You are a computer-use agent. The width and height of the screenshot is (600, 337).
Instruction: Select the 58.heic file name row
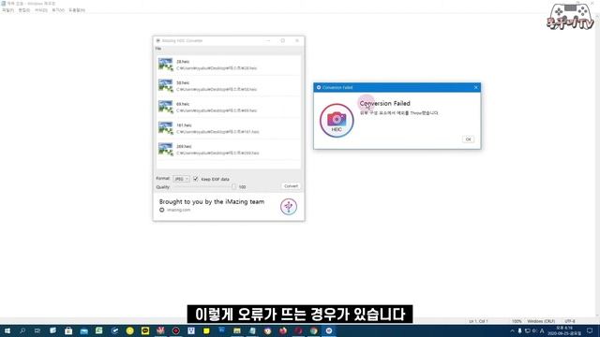pyautogui.click(x=183, y=82)
